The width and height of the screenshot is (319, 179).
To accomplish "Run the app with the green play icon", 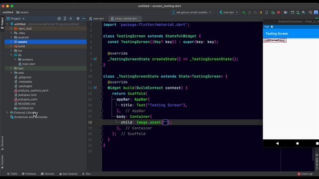I will pyautogui.click(x=244, y=12).
